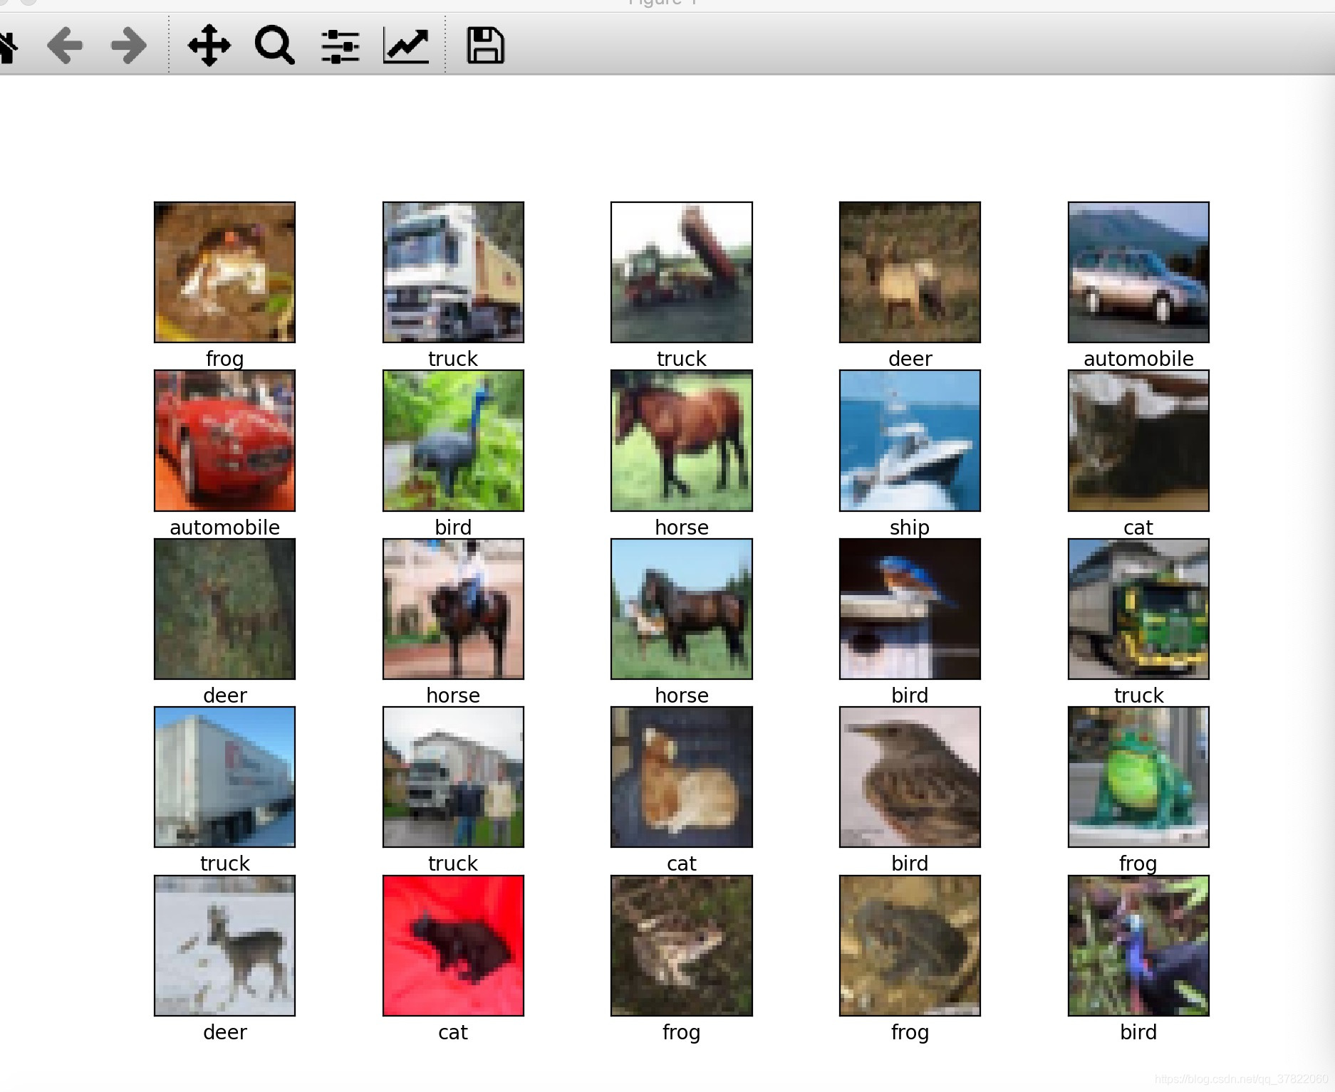Go forward to the next view

(125, 45)
